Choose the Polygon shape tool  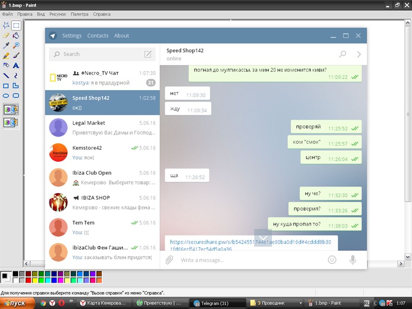(16, 85)
